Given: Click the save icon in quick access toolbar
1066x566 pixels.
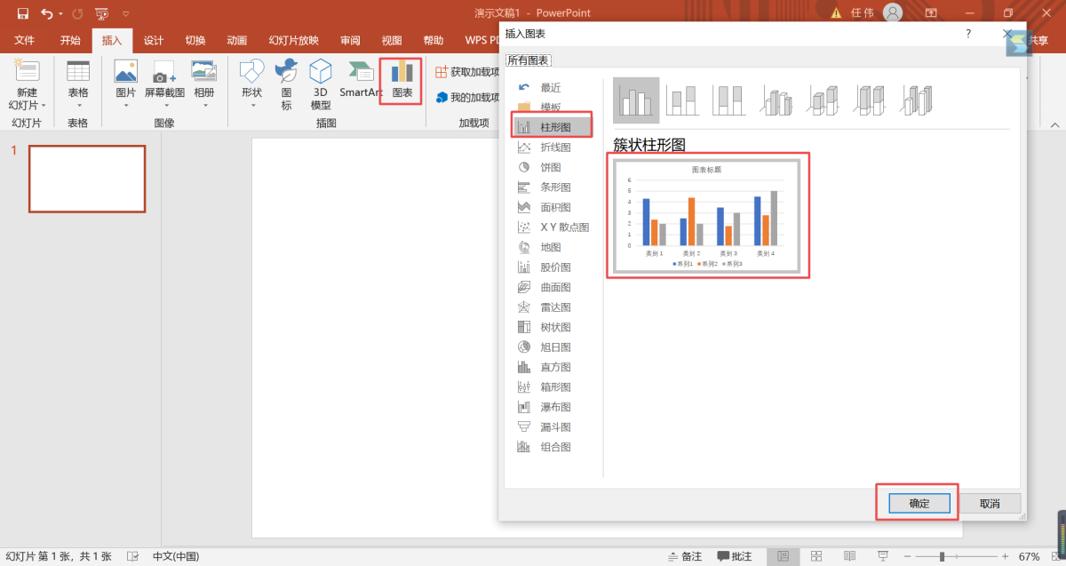Looking at the screenshot, I should pyautogui.click(x=22, y=13).
